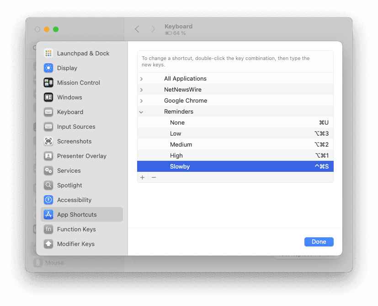
Task: Click the Windows sidebar icon
Action: pyautogui.click(x=48, y=97)
